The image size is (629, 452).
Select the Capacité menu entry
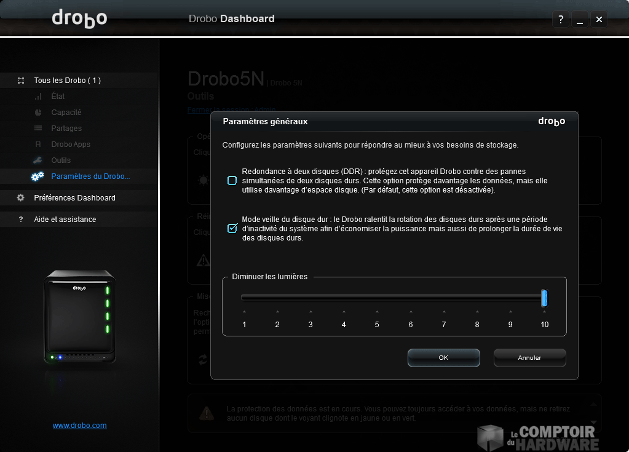click(x=66, y=113)
